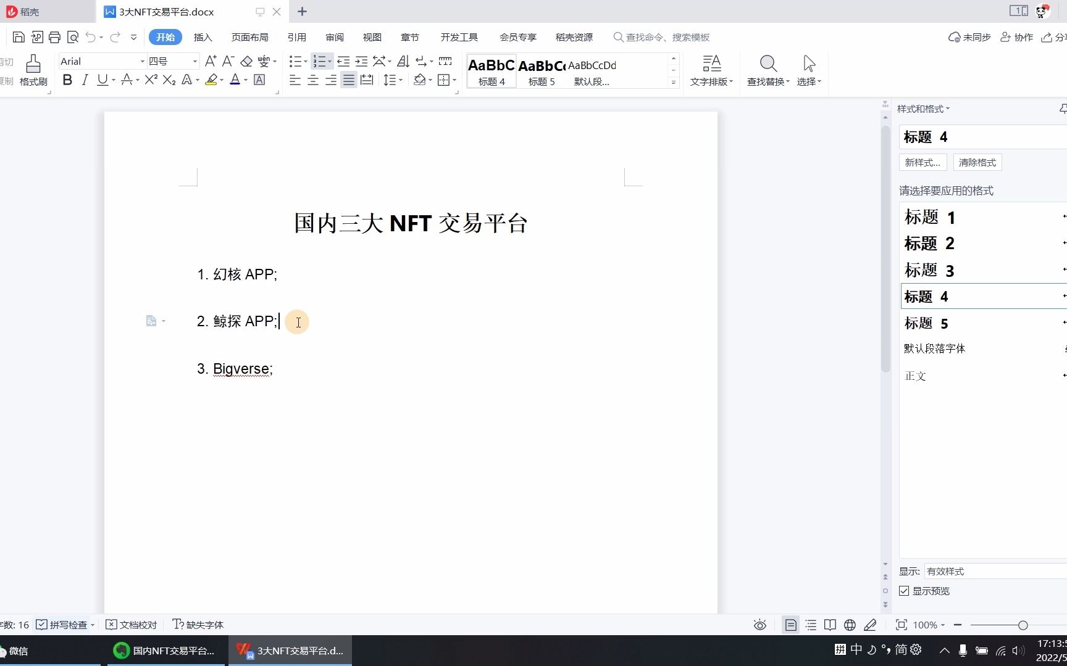
Task: Open 国内NFT交易平台 taskbar window
Action: pyautogui.click(x=165, y=651)
